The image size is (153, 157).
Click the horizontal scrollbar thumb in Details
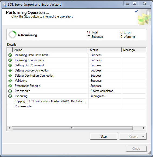72,128
